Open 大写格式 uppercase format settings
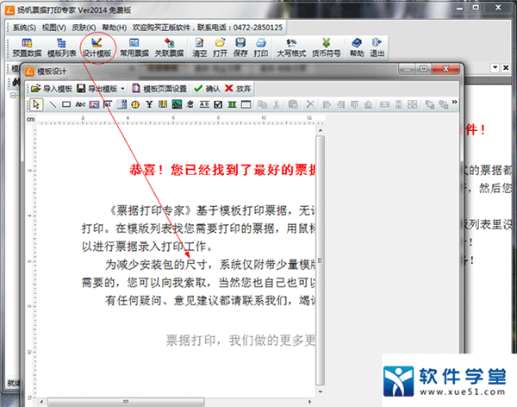 (x=291, y=48)
